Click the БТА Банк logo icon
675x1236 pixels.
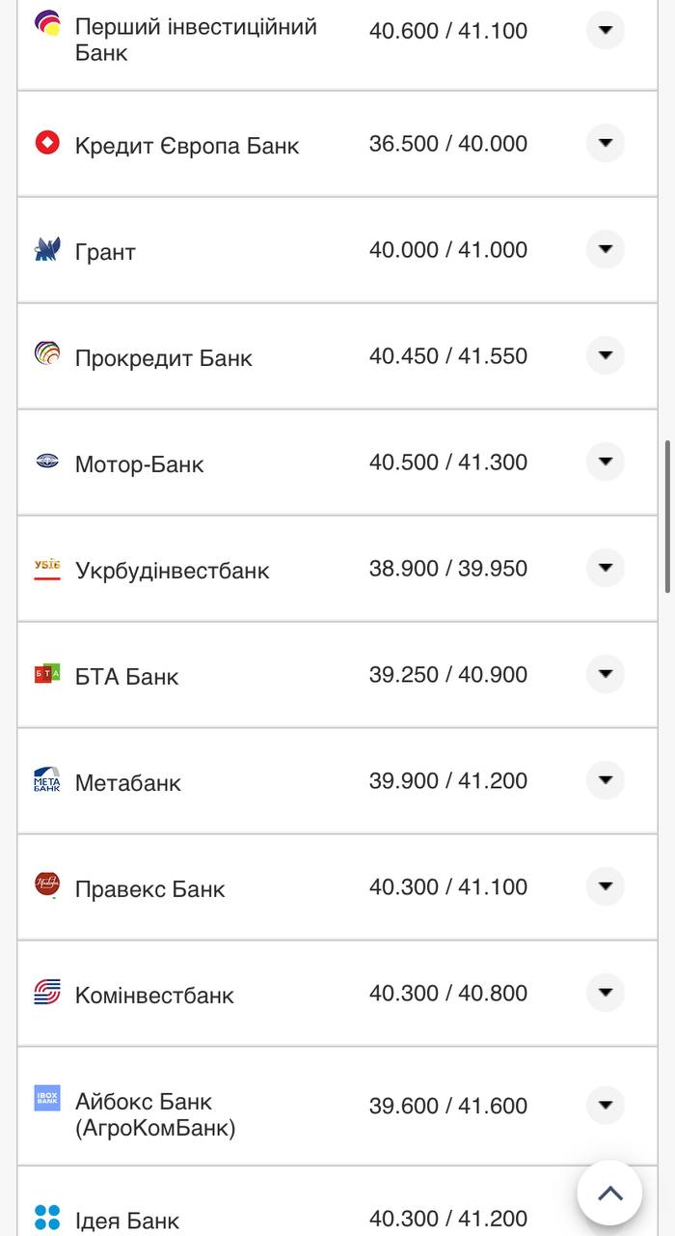(47, 674)
